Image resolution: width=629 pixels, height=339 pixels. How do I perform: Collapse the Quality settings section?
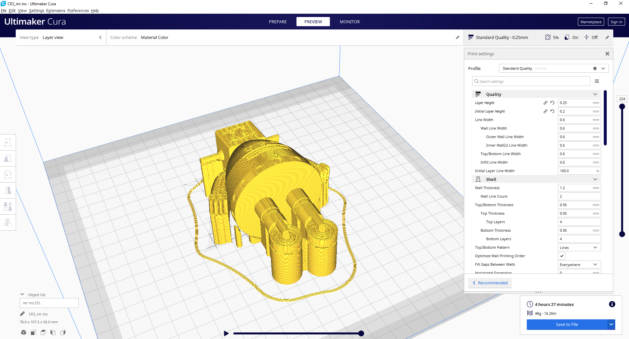click(537, 94)
